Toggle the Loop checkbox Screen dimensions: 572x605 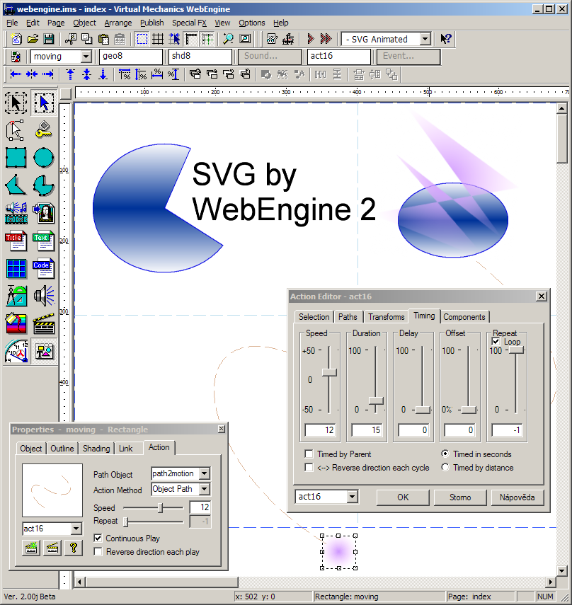496,342
